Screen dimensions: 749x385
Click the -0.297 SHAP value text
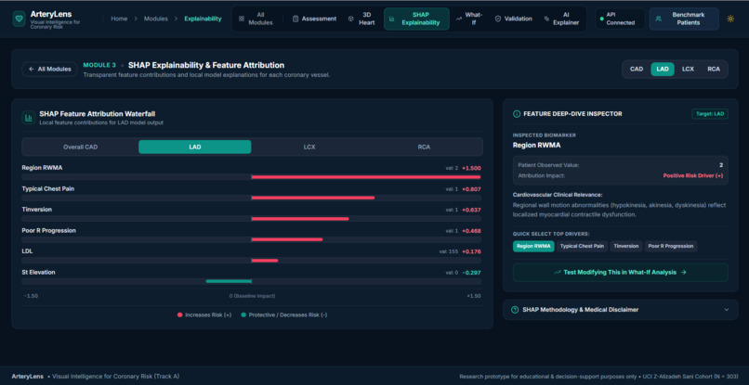point(471,273)
